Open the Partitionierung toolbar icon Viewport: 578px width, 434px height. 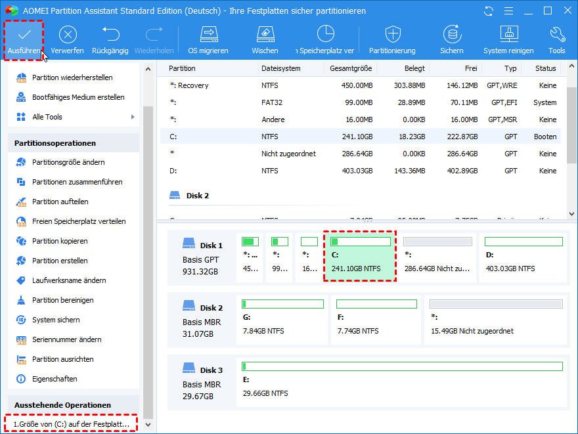coord(392,35)
